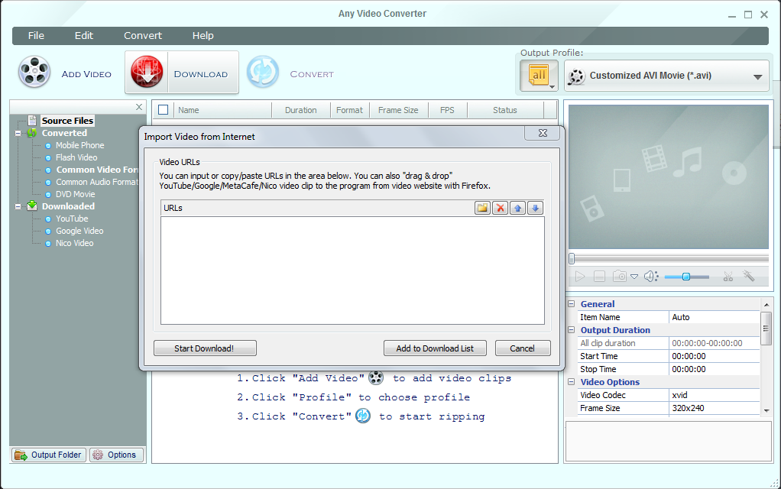Close the Import Video from Internet dialog
Screen dimensions: 781x489
543,133
